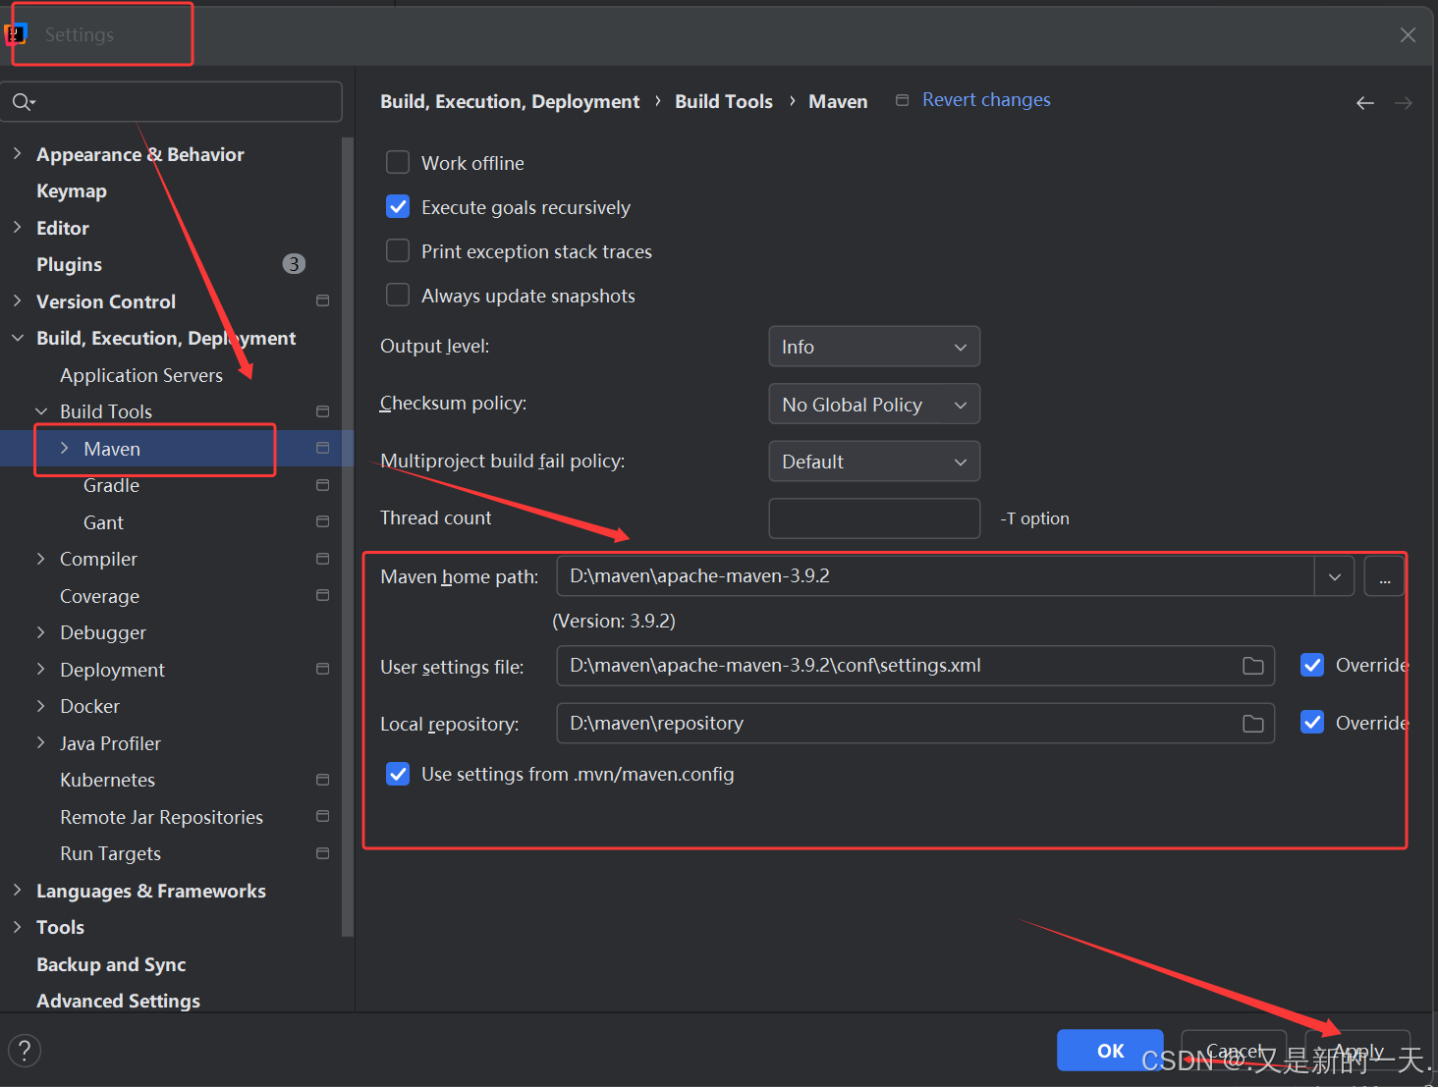Click the Apply button
This screenshot has width=1438, height=1087.
click(1357, 1051)
